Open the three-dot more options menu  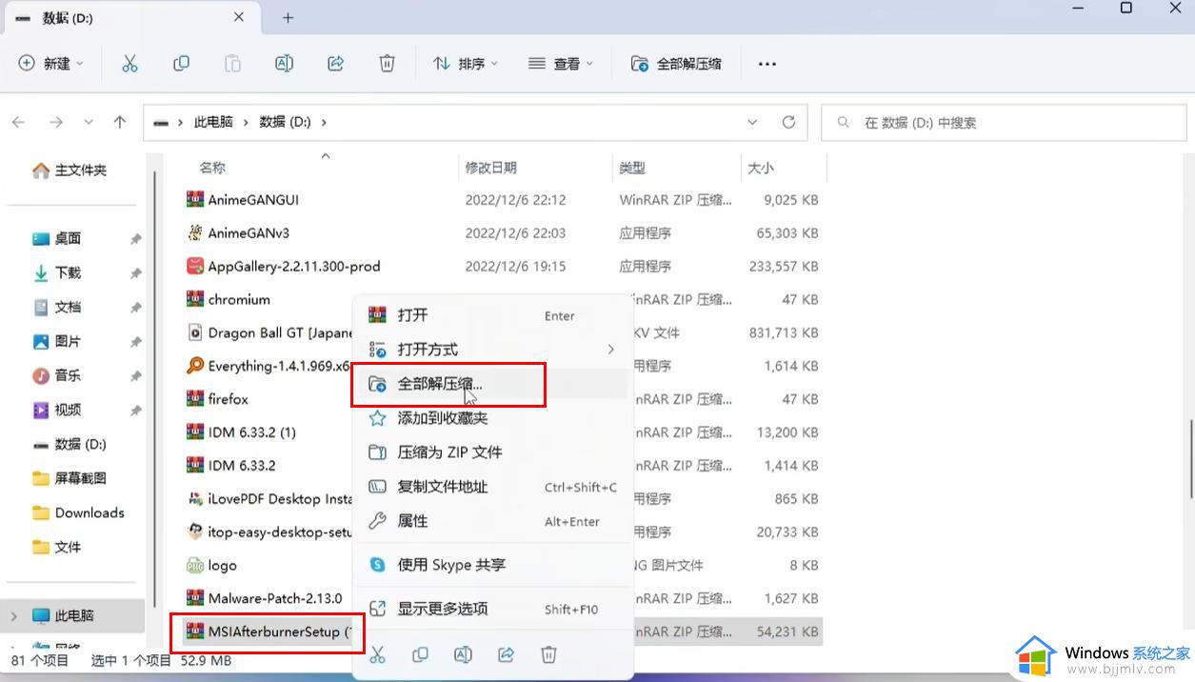767,64
